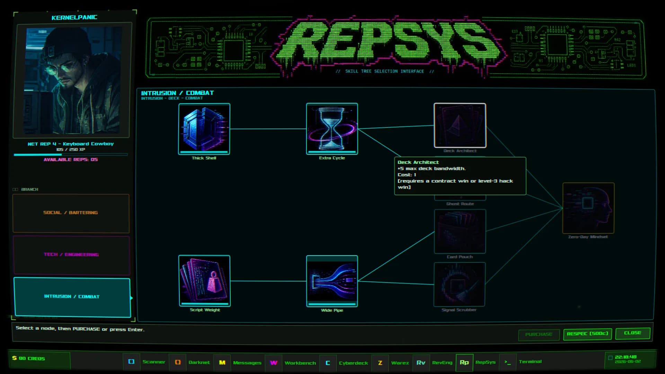Open Cyberdeck via the C icon
The width and height of the screenshot is (665, 374).
328,363
